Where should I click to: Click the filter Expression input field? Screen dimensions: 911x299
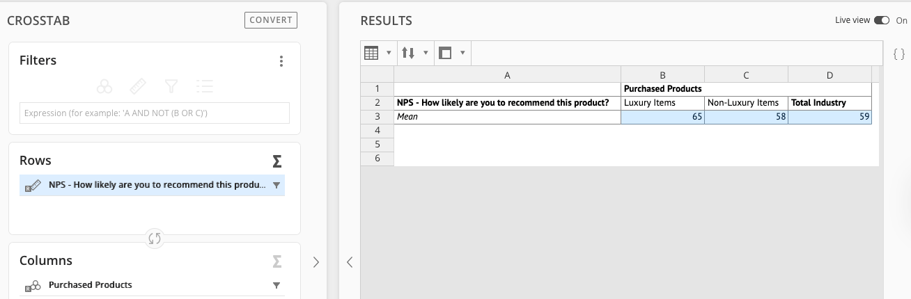coord(154,113)
